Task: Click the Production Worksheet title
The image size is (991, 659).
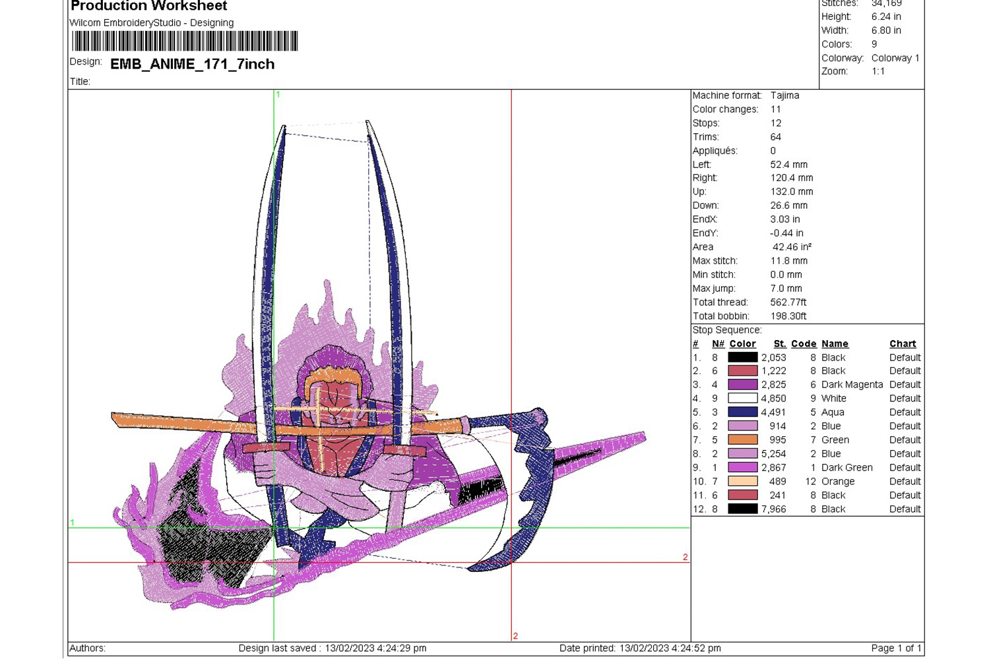Action: (x=148, y=7)
